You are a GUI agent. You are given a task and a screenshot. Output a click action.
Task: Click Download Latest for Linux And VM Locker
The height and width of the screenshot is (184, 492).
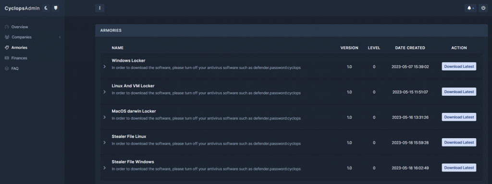pos(459,92)
